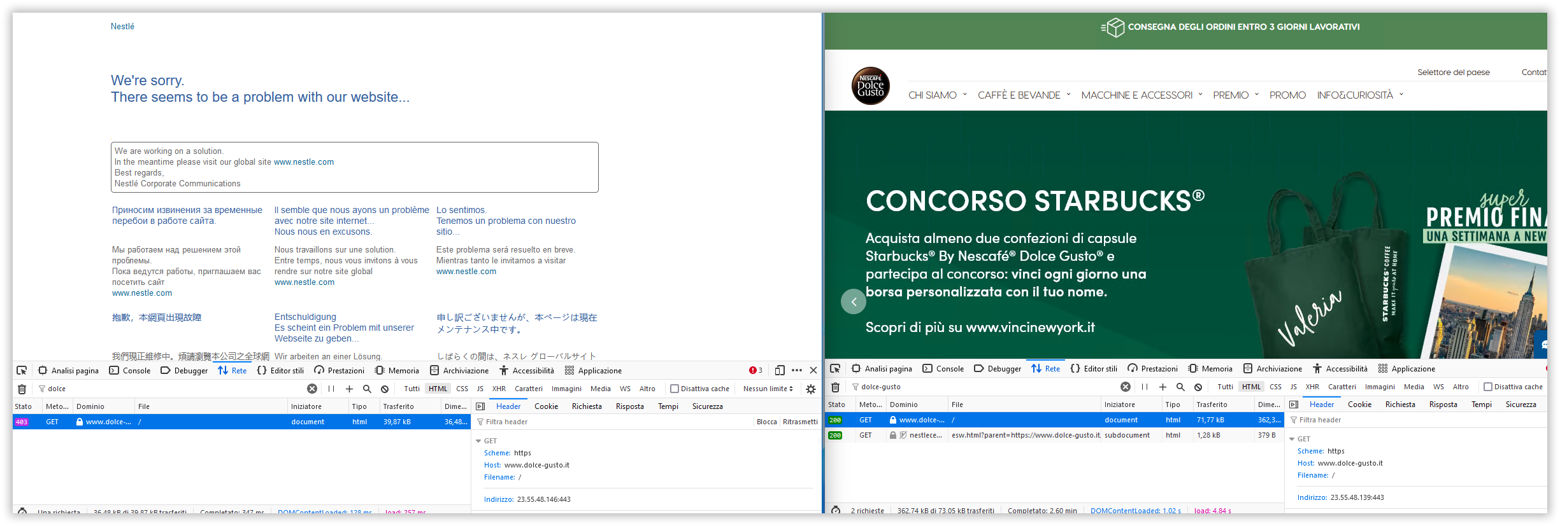Open www.nestle.com link in English message box
1560x526 pixels.
click(x=304, y=162)
